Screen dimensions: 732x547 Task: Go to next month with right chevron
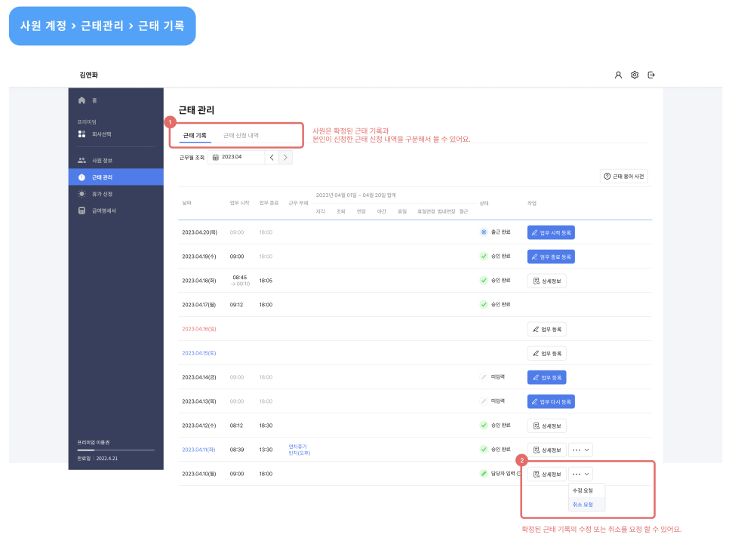(x=285, y=157)
